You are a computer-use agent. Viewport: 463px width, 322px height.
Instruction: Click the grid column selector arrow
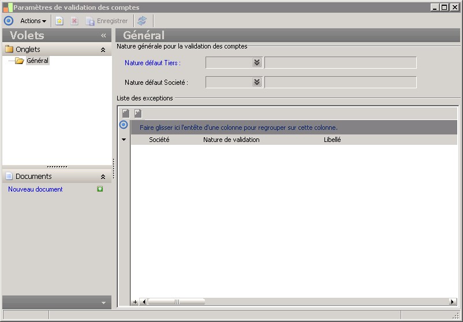tap(124, 140)
